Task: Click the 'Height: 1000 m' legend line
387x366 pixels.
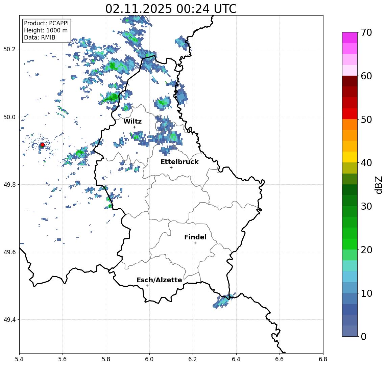Action: [x=46, y=30]
